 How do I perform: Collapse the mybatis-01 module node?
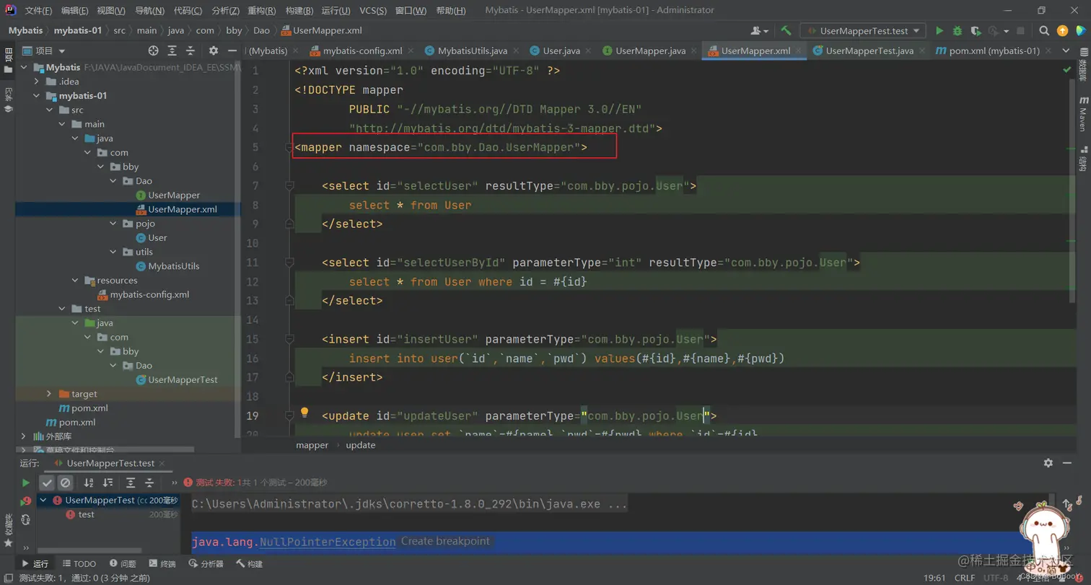tap(37, 96)
